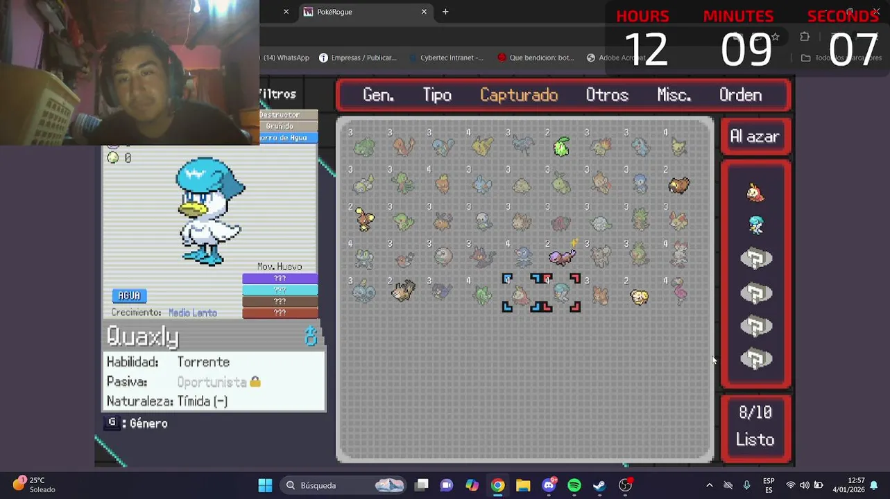Open Steam from the taskbar
The image size is (890, 499).
coord(599,485)
